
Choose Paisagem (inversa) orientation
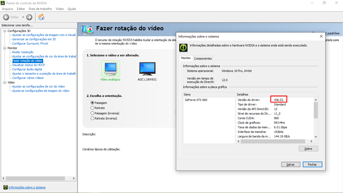[x=93, y=113]
